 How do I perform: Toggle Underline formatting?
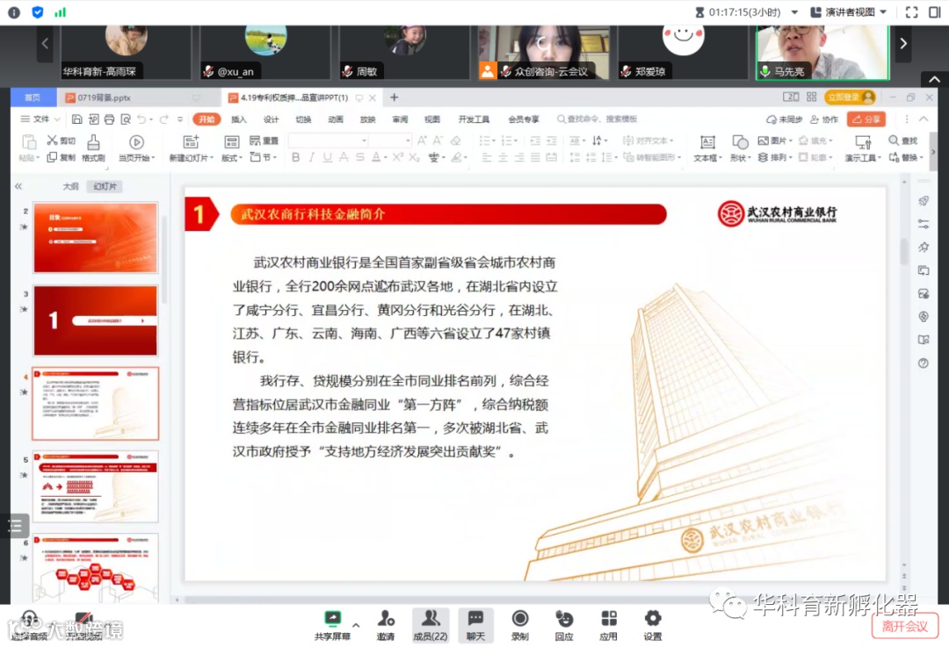pos(328,157)
